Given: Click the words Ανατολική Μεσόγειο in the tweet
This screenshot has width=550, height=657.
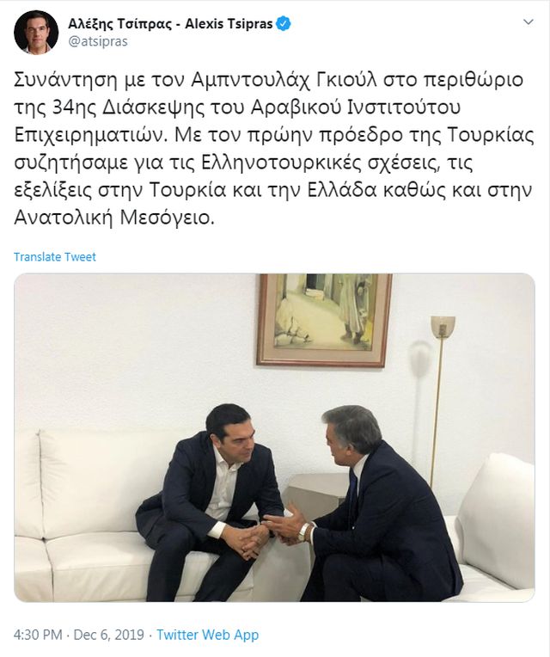Looking at the screenshot, I should (x=113, y=218).
